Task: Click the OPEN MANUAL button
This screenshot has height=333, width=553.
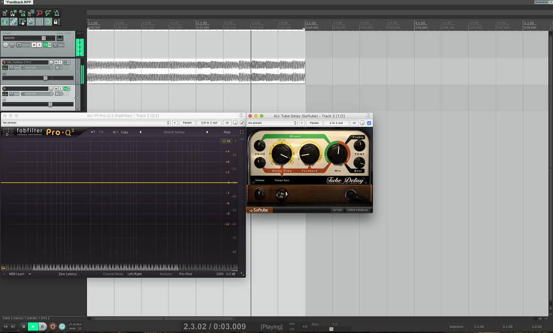Action: (x=358, y=210)
